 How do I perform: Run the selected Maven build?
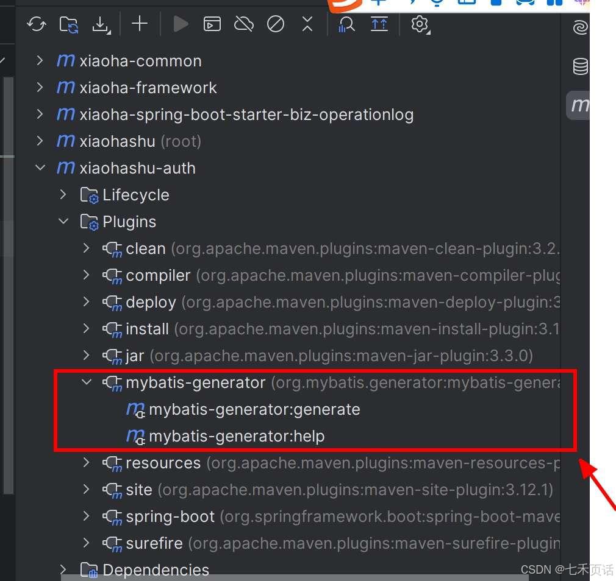181,24
